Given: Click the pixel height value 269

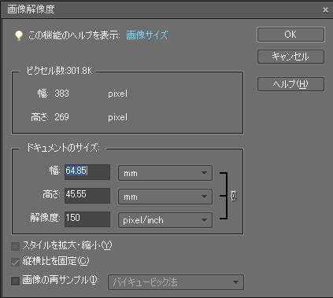Looking at the screenshot, I should click(61, 117).
